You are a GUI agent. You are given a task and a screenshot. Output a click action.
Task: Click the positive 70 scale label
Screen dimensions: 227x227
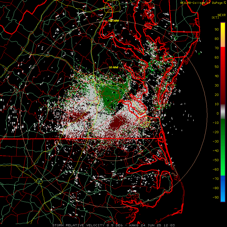pos(217,48)
